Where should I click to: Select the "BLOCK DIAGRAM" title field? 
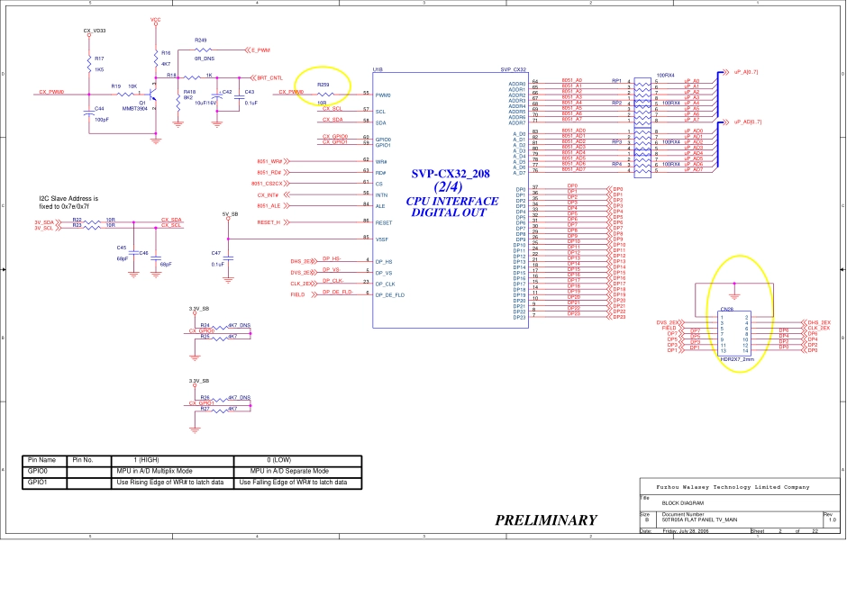(683, 503)
